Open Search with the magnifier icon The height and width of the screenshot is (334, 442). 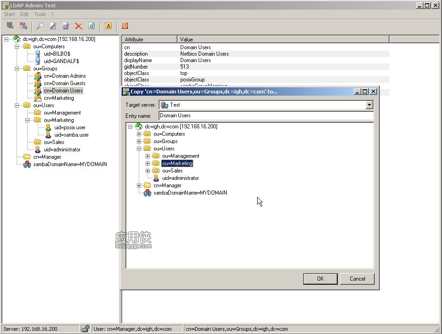pos(40,26)
